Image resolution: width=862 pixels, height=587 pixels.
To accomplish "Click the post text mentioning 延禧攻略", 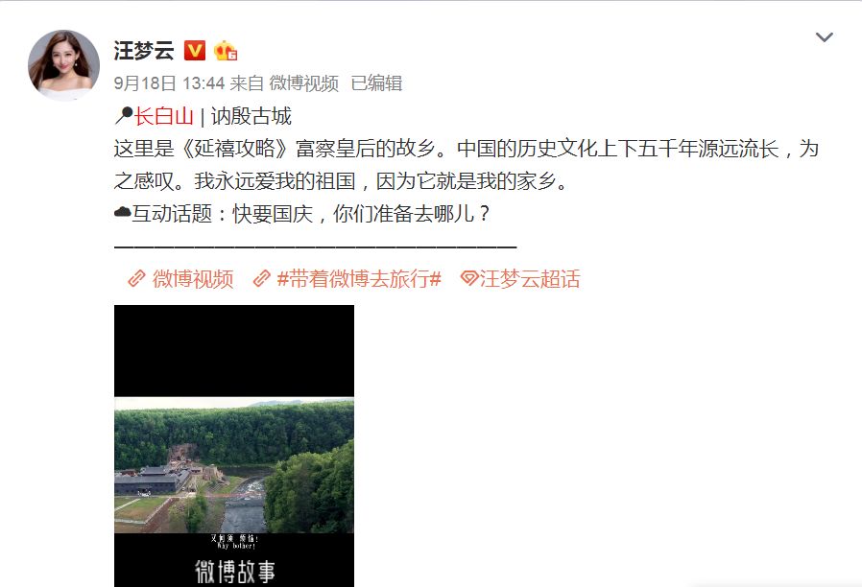I will (x=467, y=165).
